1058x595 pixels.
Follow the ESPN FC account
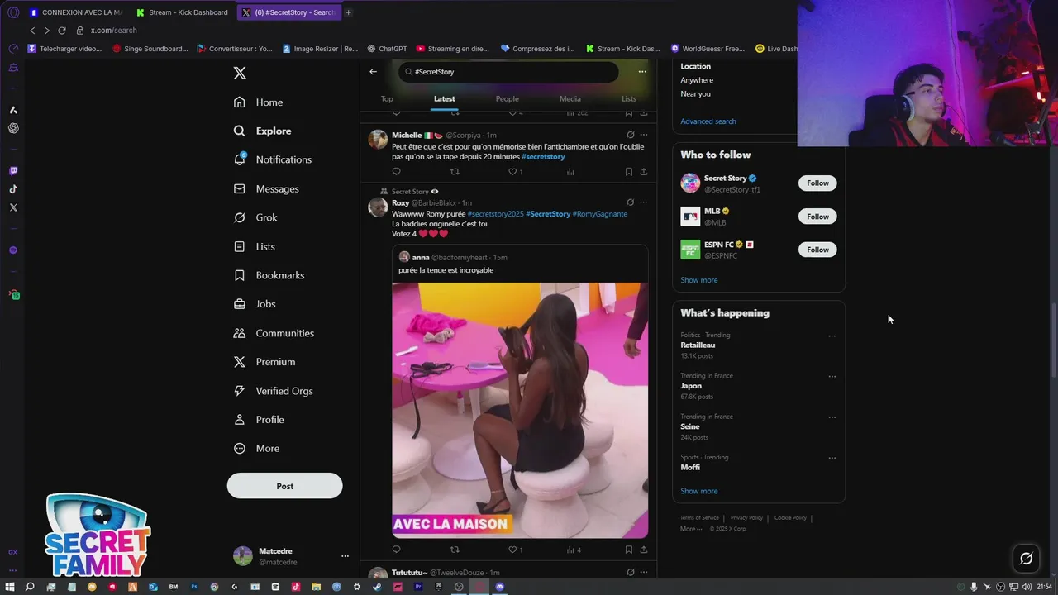tap(817, 250)
